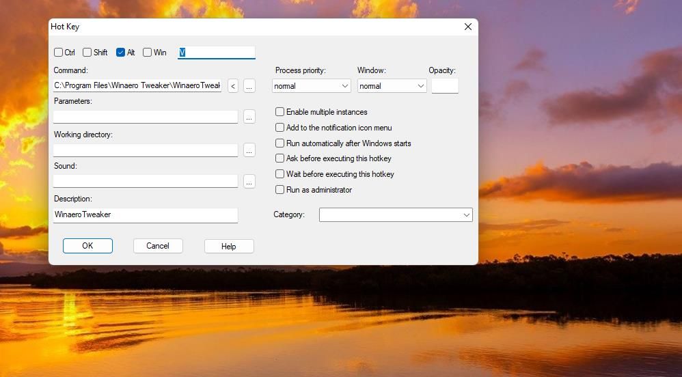The height and width of the screenshot is (377, 682).
Task: Expand the Category combo box
Action: pyautogui.click(x=396, y=215)
